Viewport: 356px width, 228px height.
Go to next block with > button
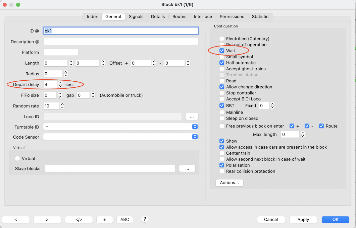click(x=47, y=220)
